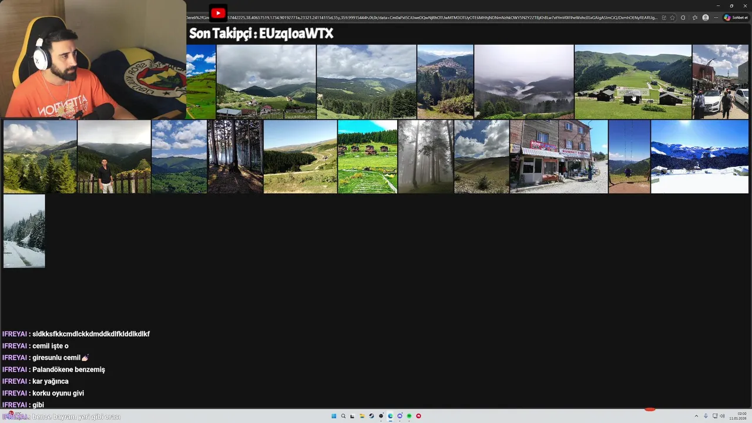
Task: Open the favorites list icon
Action: [695, 18]
